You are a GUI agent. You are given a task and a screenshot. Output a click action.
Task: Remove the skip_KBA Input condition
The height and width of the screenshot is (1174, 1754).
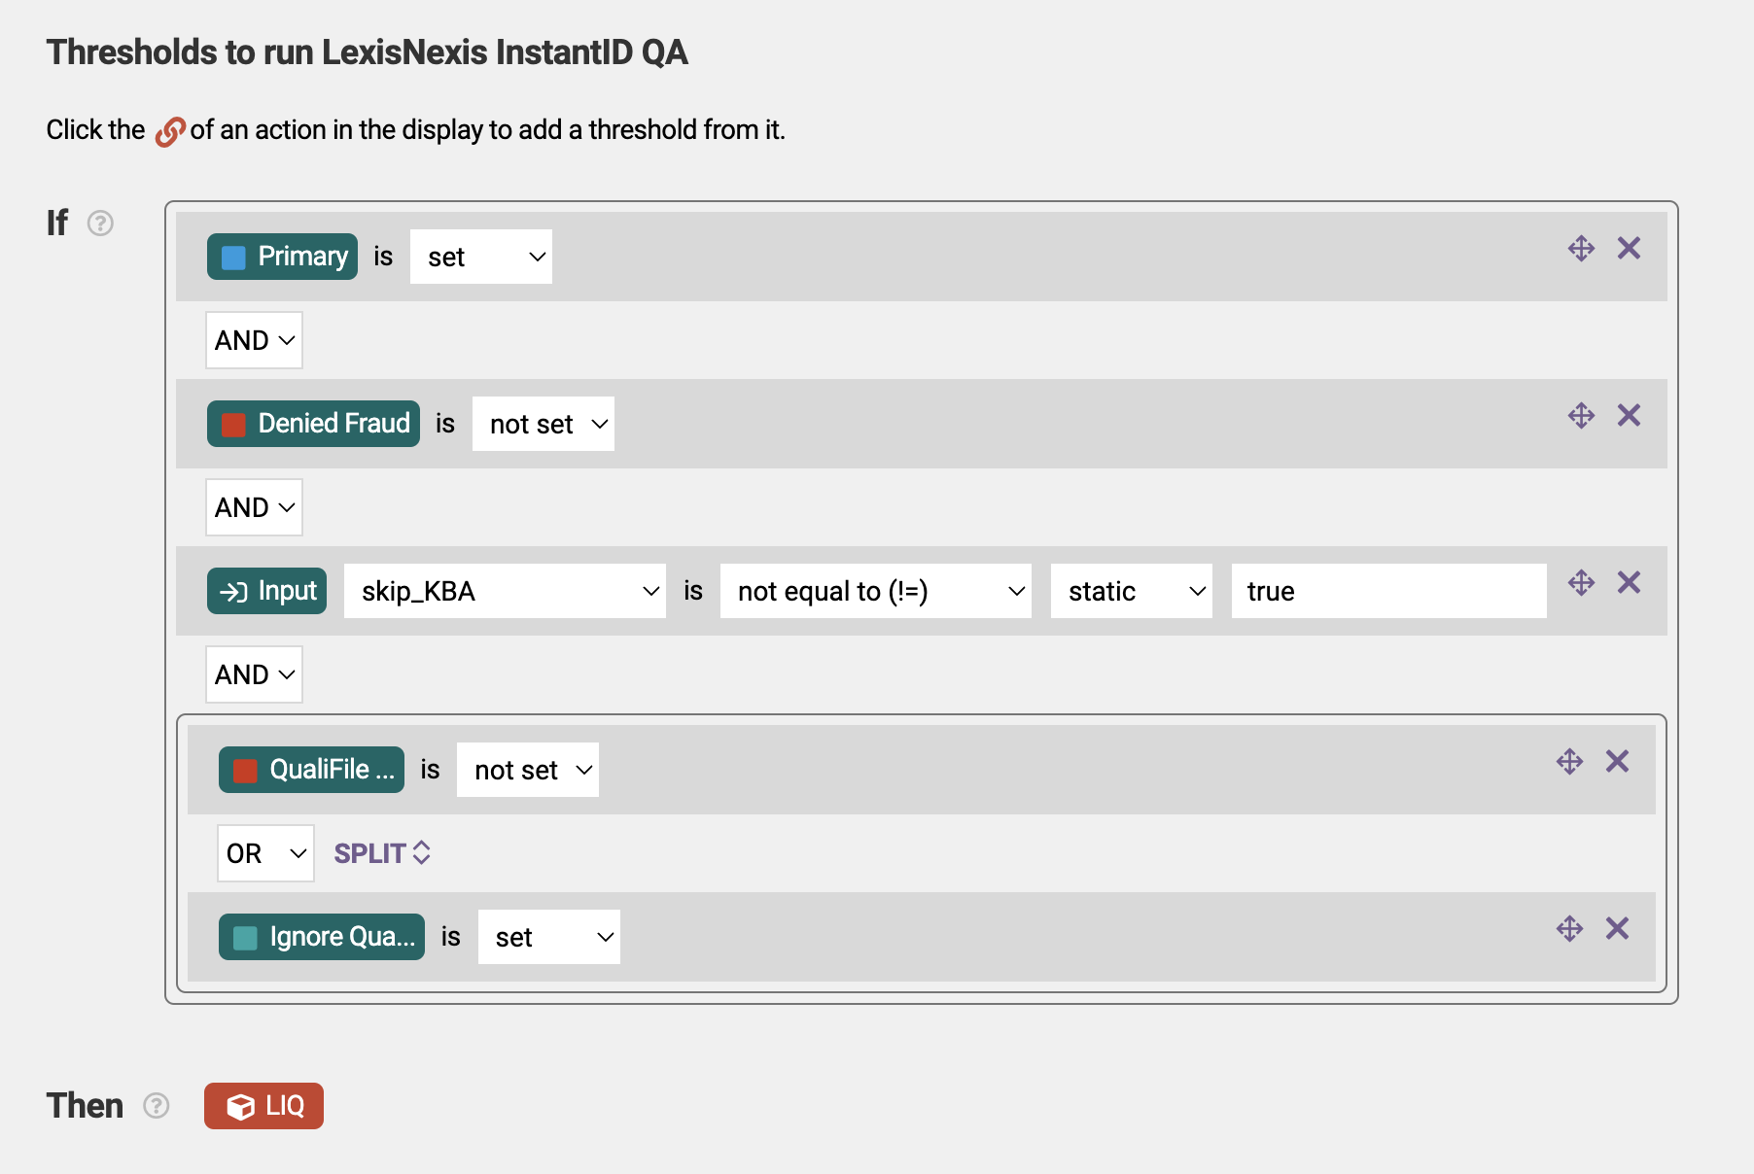click(1629, 583)
